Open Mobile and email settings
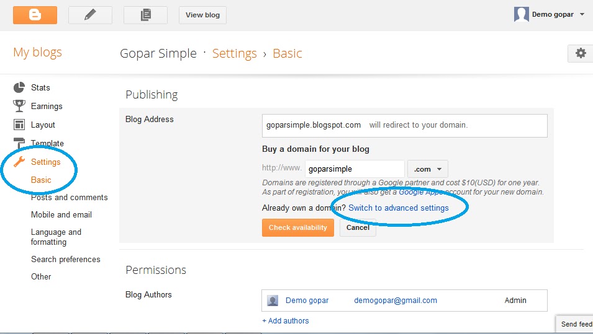 point(61,215)
